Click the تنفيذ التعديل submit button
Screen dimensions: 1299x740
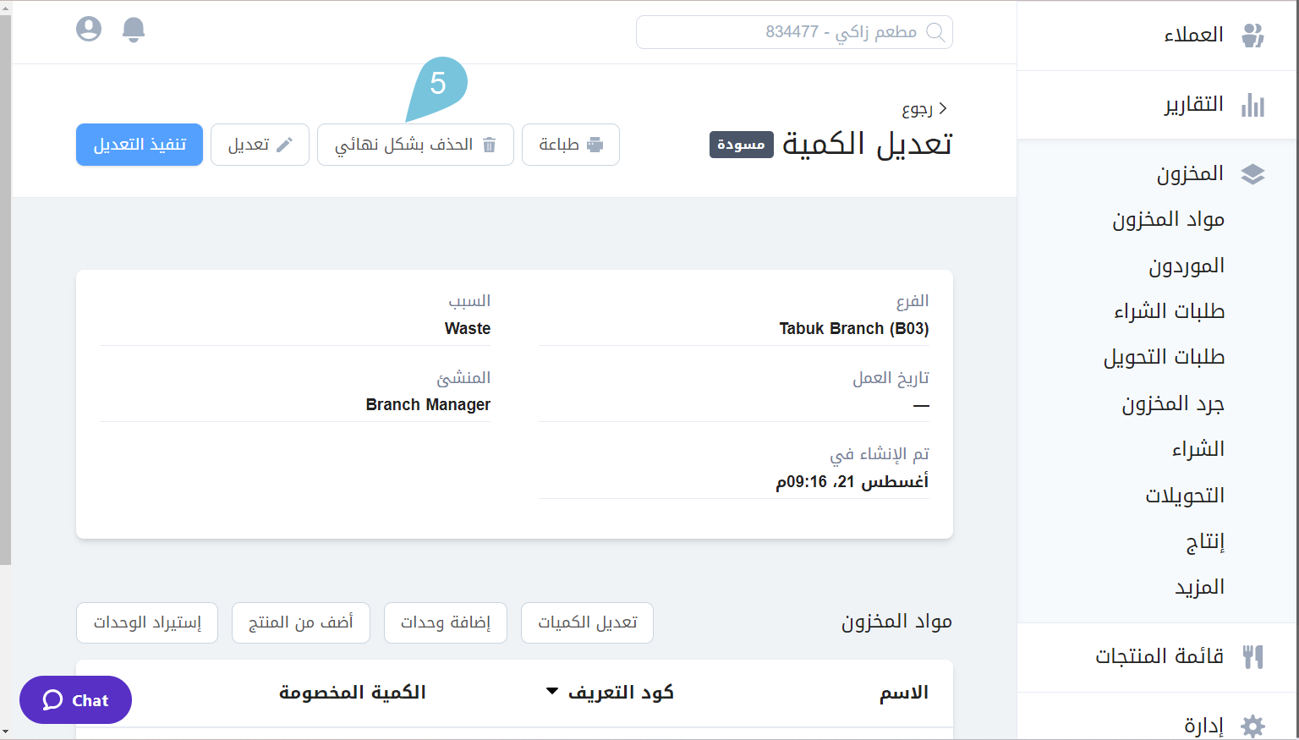140,145
